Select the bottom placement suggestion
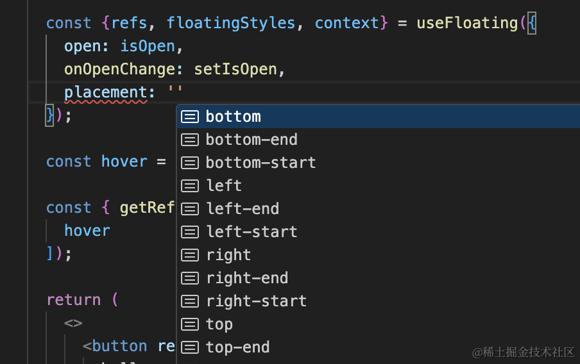Screen dimensions: 580x364 (233, 117)
